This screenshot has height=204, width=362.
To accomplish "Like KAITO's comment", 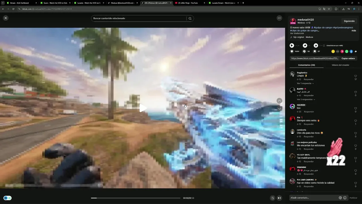I will [355, 92].
